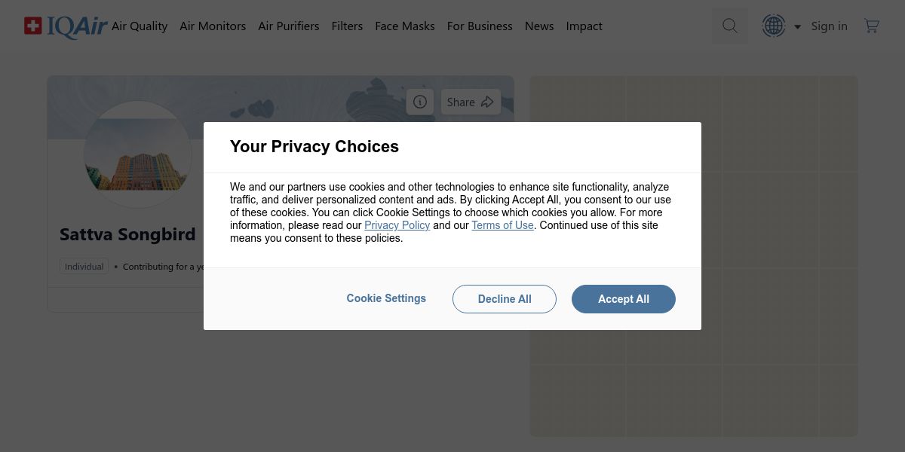Click the Sattva Songbird profile picture
Viewport: 905px width, 452px height.
click(x=137, y=154)
